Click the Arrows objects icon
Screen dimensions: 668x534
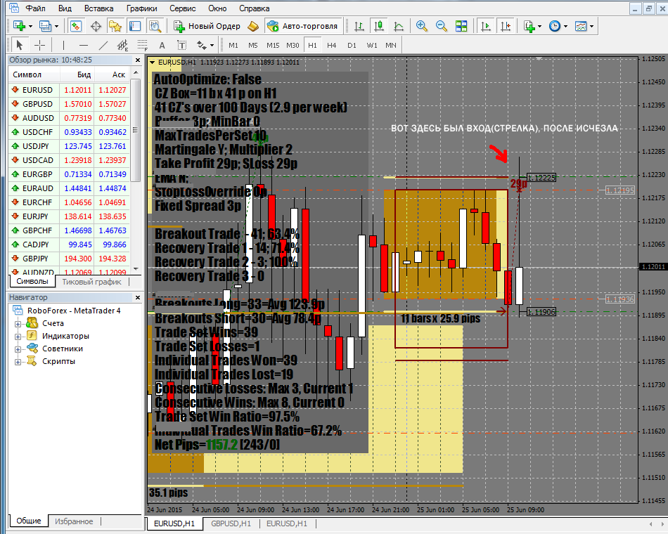click(201, 45)
